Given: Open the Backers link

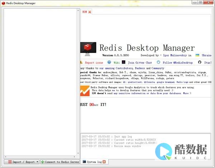Looking at the screenshot, I should 140,68.
